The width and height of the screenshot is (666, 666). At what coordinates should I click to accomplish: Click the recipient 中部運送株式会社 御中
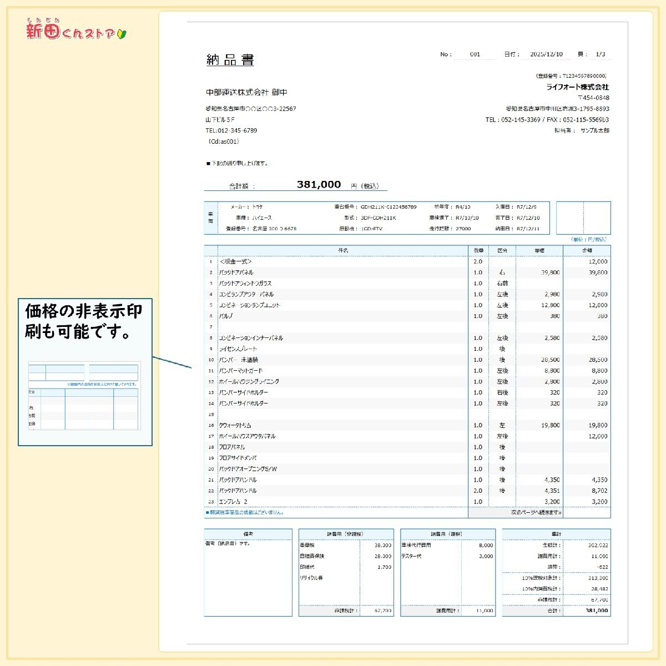tap(246, 92)
